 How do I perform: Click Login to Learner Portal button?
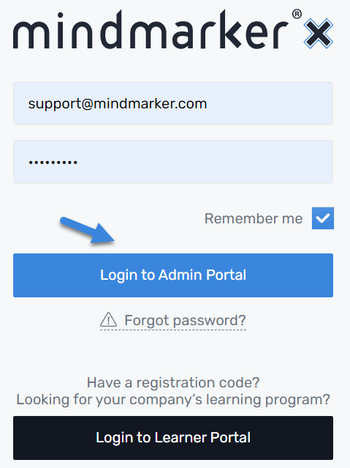pyautogui.click(x=173, y=438)
